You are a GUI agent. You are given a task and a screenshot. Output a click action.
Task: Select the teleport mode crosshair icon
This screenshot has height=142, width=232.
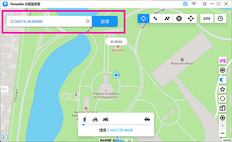click(x=143, y=19)
